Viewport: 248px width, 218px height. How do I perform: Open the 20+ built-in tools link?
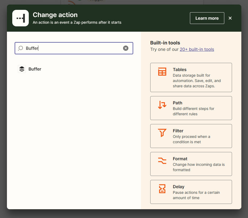click(197, 49)
